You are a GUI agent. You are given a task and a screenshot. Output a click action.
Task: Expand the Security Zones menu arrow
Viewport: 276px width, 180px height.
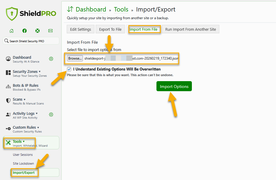point(40,72)
